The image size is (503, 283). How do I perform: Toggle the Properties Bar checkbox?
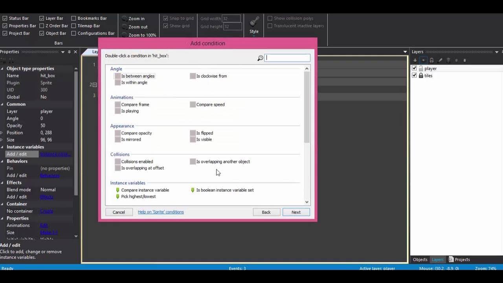[x=5, y=26]
